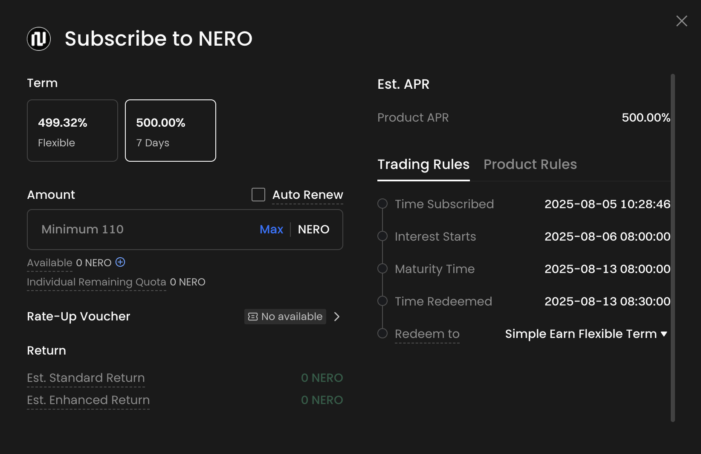Switch to the Trading Rules tab
Image resolution: width=701 pixels, height=454 pixels.
[x=423, y=164]
